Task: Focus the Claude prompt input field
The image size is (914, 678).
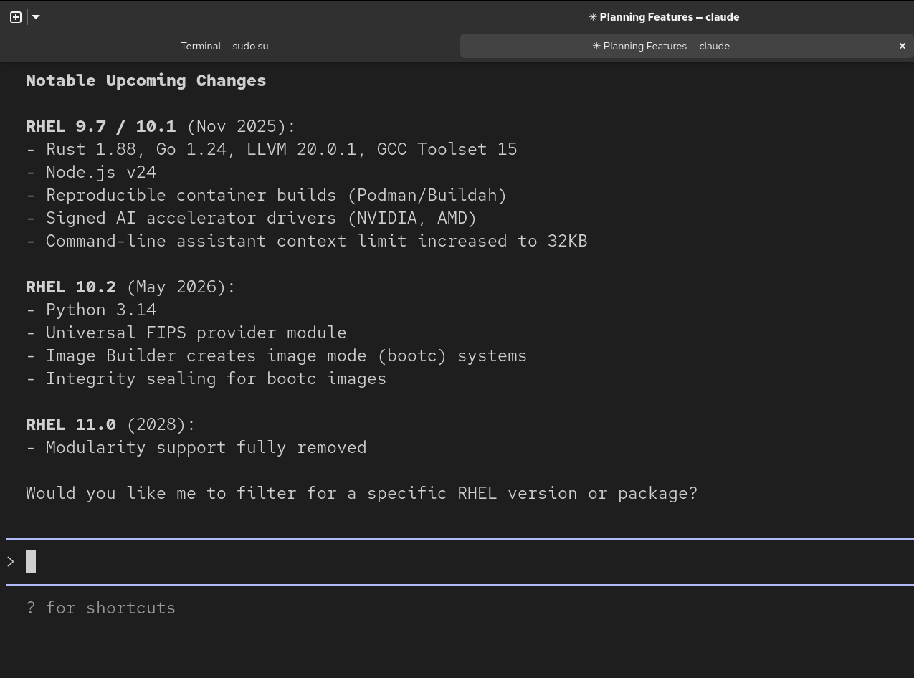Action: pyautogui.click(x=459, y=562)
